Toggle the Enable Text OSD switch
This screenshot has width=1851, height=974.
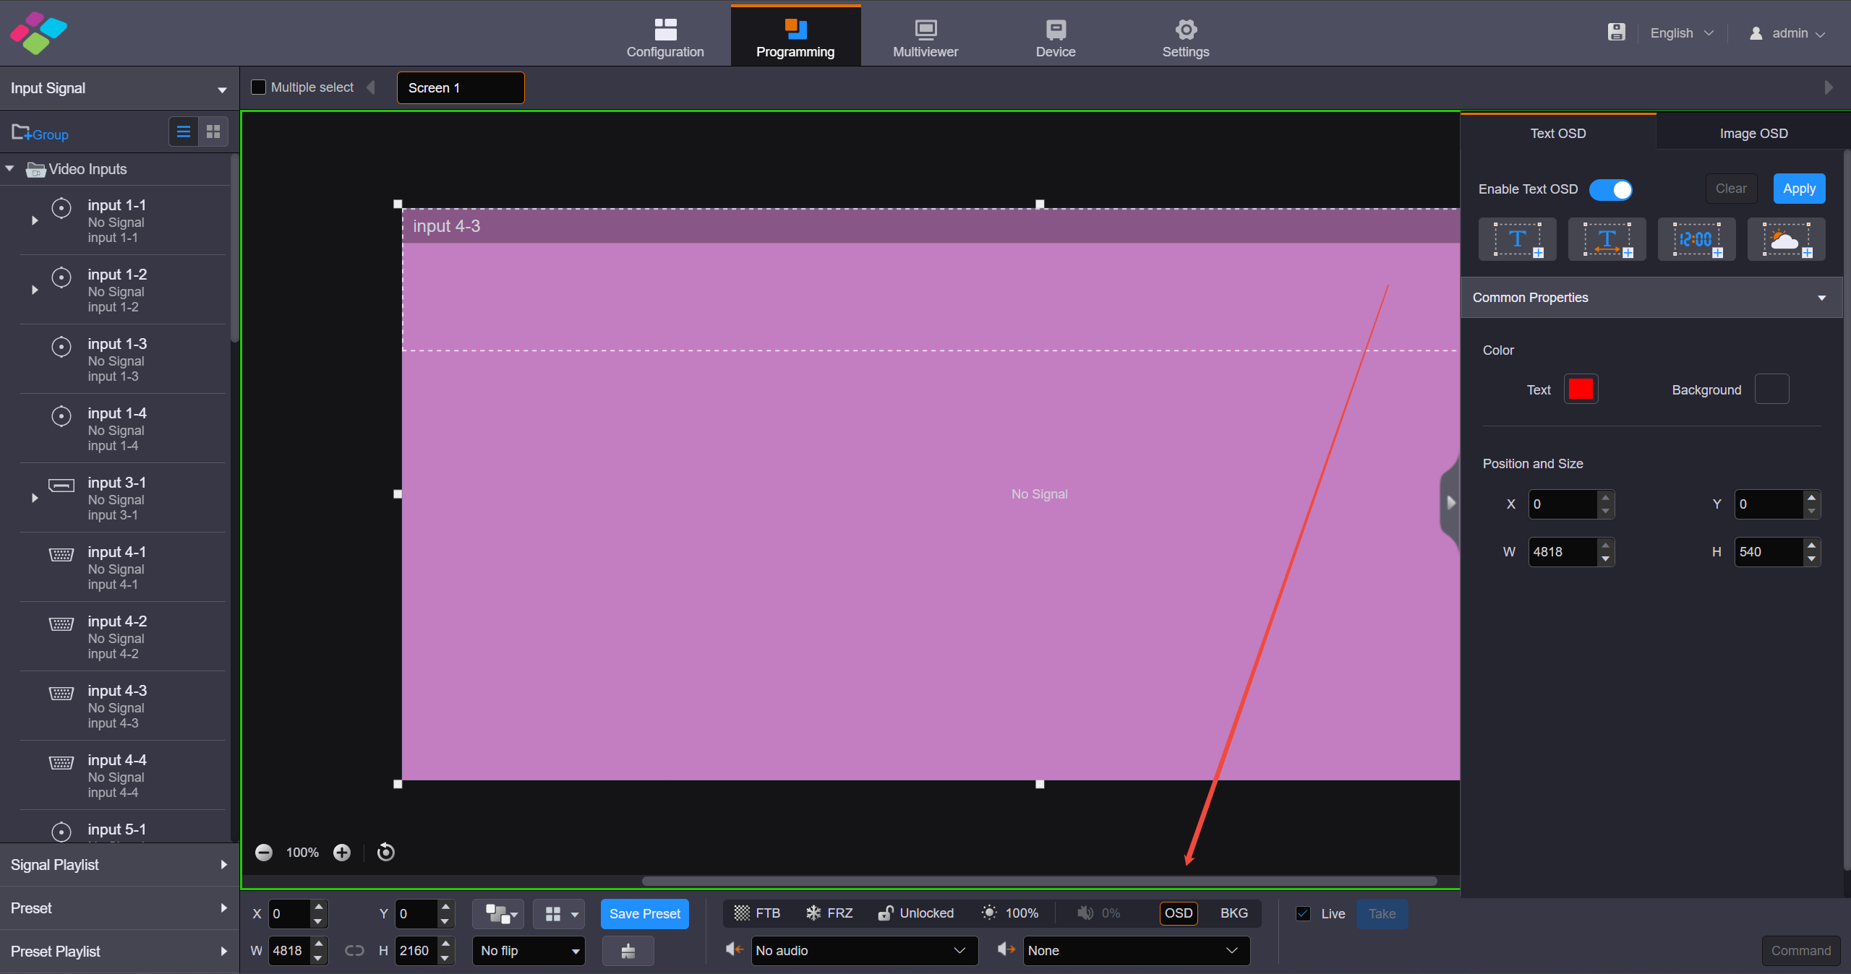[x=1610, y=189]
